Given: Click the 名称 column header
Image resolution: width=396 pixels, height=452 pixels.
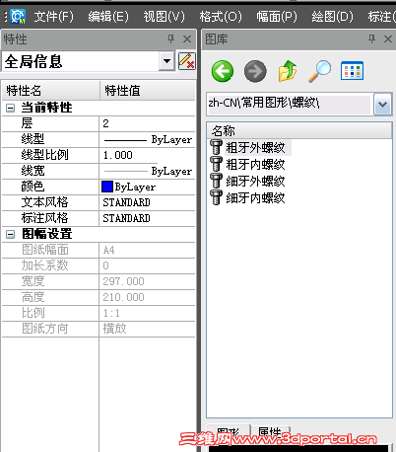Looking at the screenshot, I should pyautogui.click(x=299, y=131).
